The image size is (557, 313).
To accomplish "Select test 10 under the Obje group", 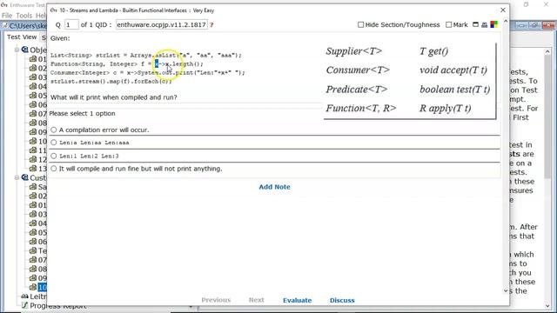I will [38, 141].
